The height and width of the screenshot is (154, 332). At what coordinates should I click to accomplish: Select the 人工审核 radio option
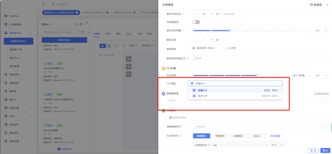point(223,48)
